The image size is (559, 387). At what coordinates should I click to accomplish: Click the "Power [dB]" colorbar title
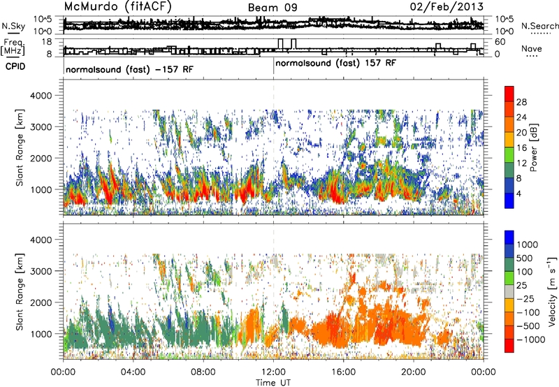[534, 147]
